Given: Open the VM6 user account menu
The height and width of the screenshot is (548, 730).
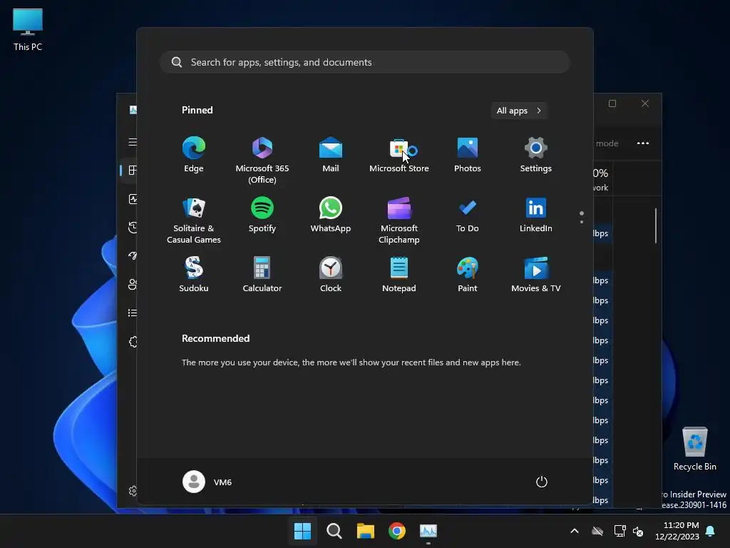Looking at the screenshot, I should (x=207, y=482).
